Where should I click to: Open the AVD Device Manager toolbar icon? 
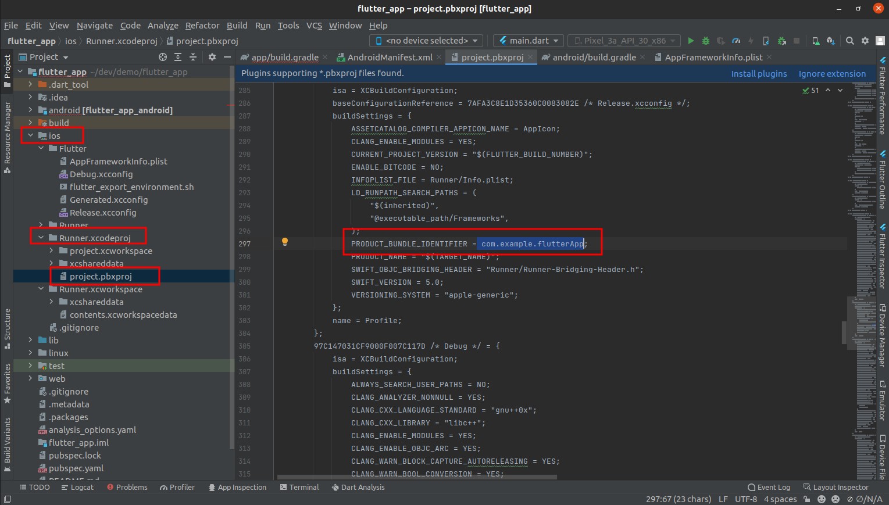816,41
